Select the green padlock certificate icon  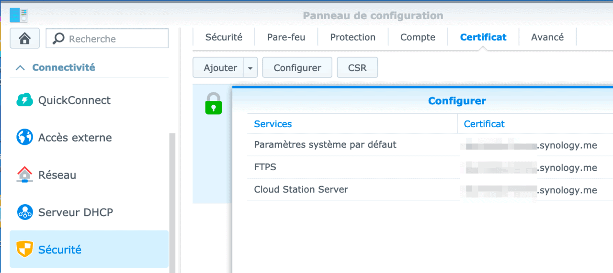coord(214,103)
